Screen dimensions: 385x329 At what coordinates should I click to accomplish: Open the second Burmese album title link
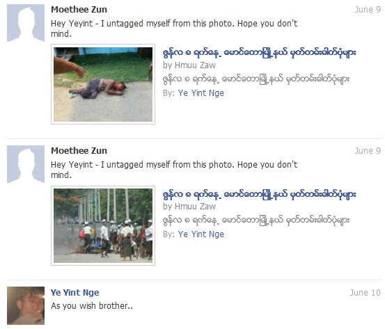(x=259, y=194)
